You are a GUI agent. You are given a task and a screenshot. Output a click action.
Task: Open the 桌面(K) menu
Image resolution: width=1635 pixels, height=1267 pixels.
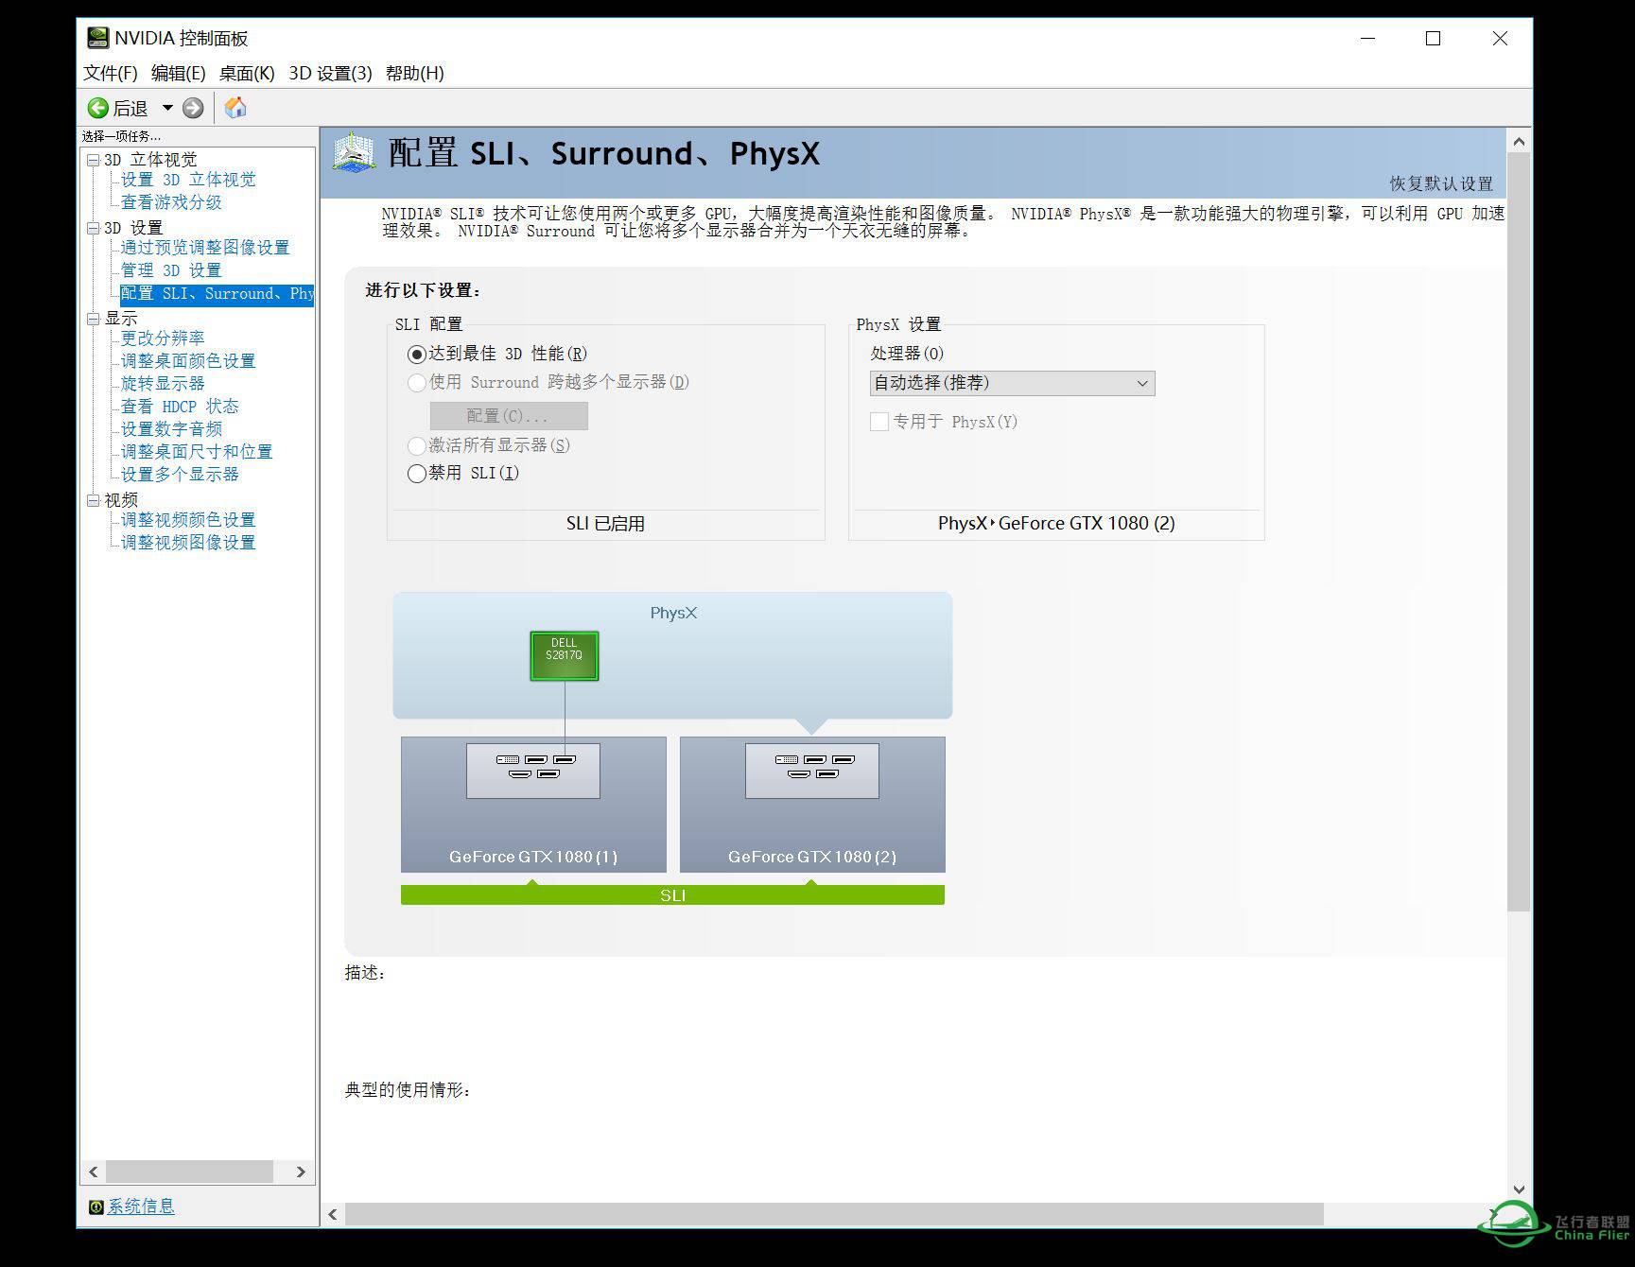(247, 73)
